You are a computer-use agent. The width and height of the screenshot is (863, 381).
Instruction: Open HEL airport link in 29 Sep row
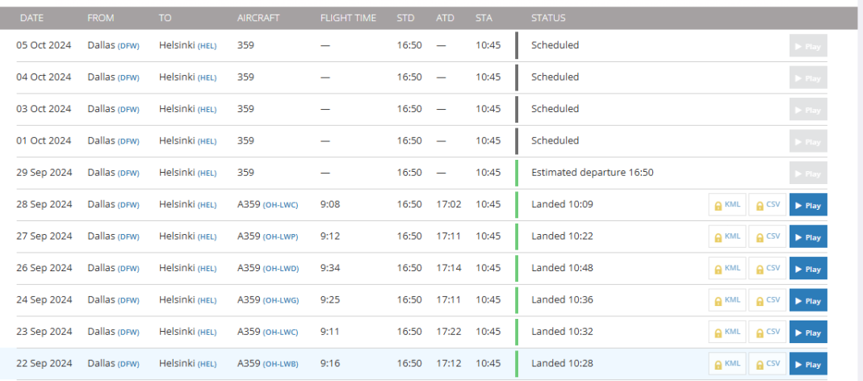[207, 174]
